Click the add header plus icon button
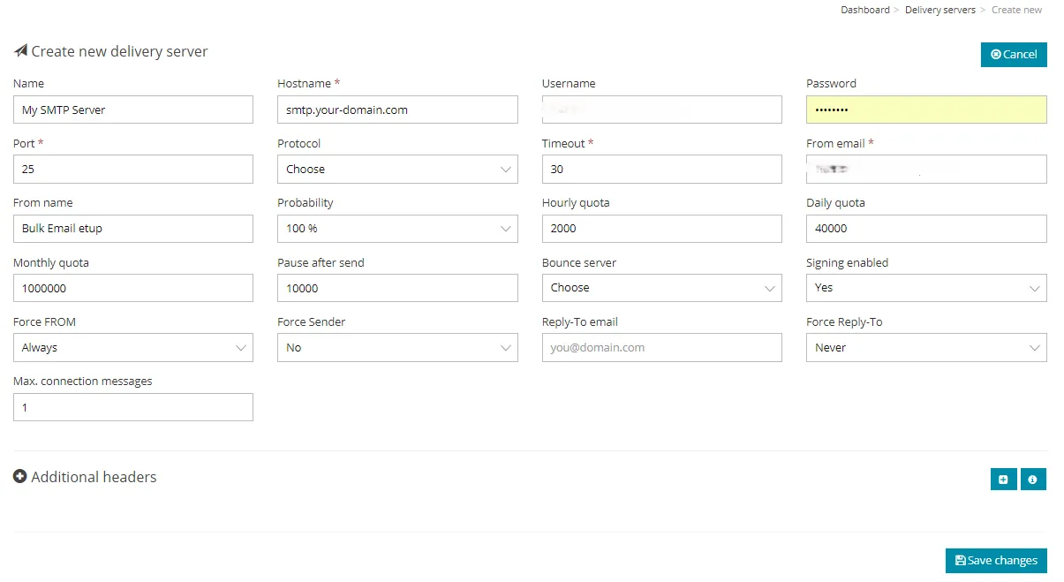Viewport: 1064px width, 582px height. [x=1003, y=480]
